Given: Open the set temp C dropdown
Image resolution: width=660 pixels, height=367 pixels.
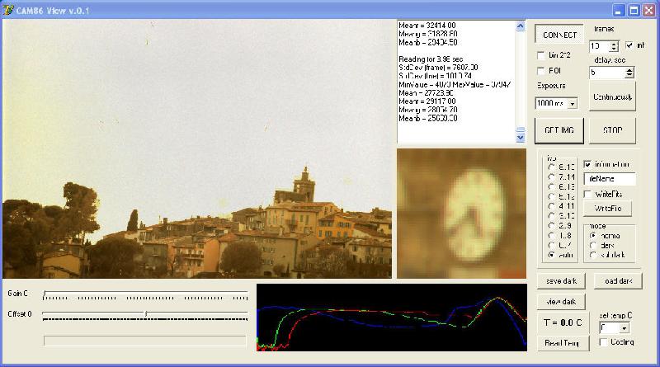Looking at the screenshot, I should pos(625,328).
